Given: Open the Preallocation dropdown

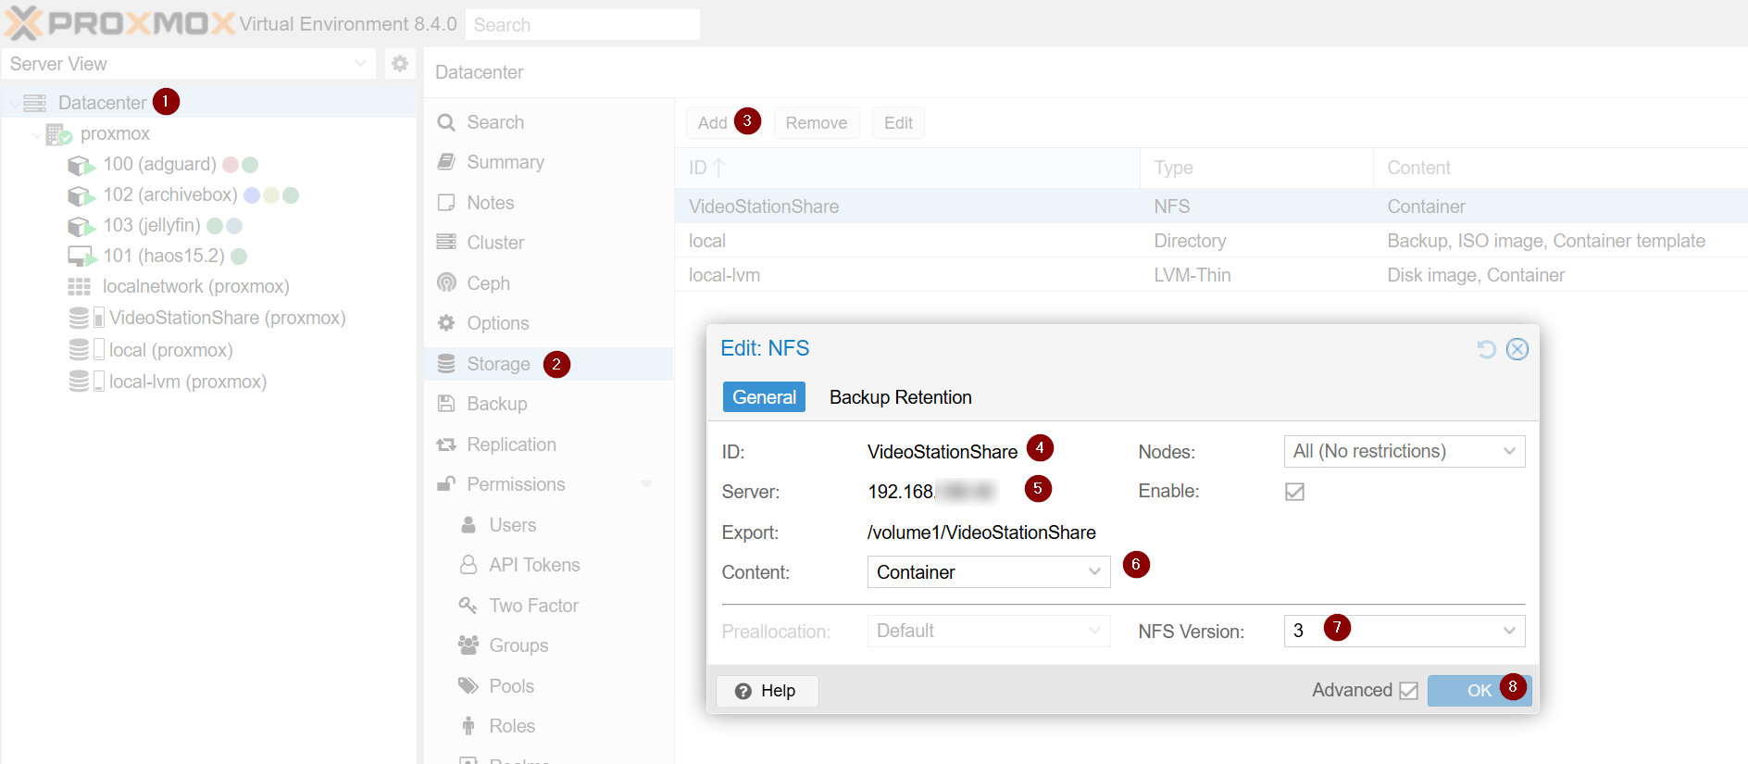Looking at the screenshot, I should tap(1094, 631).
